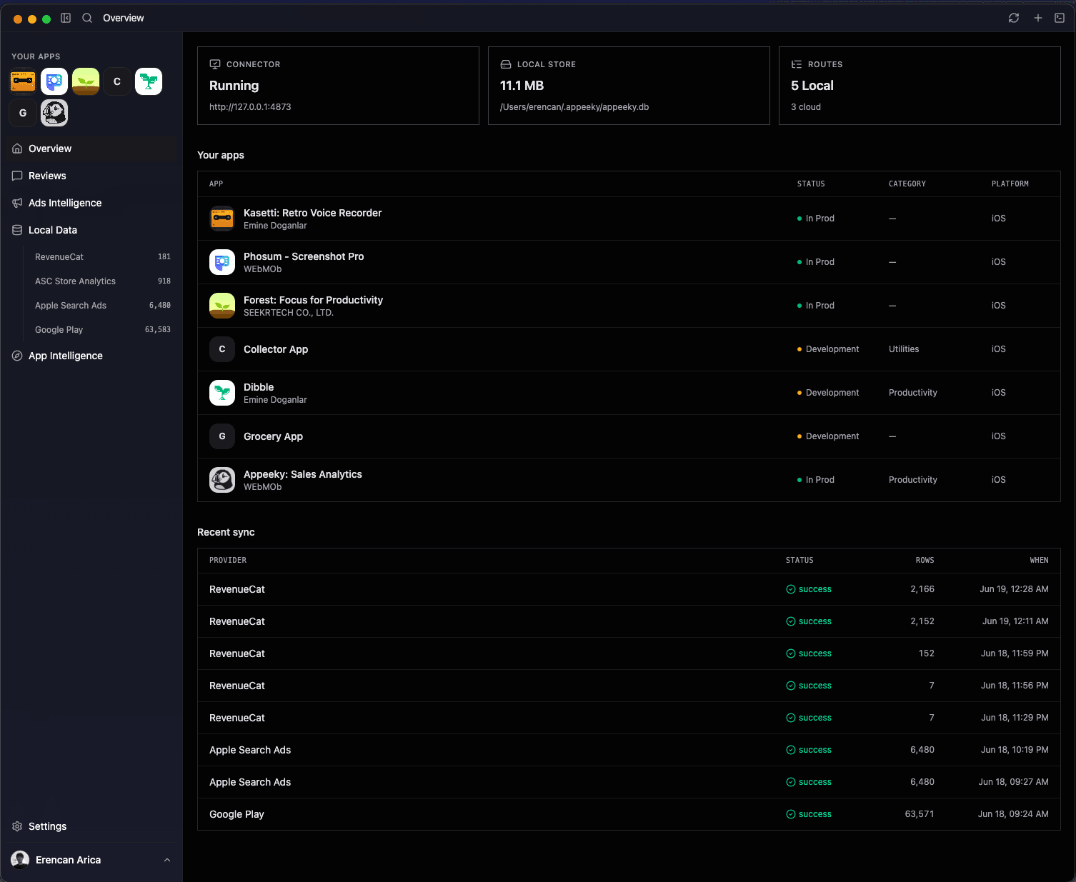1076x882 pixels.
Task: Click Phosum icon in Your apps table
Action: coord(222,262)
